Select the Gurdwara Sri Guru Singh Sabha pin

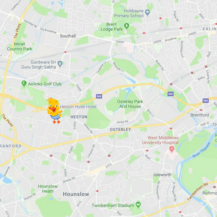[60, 64]
